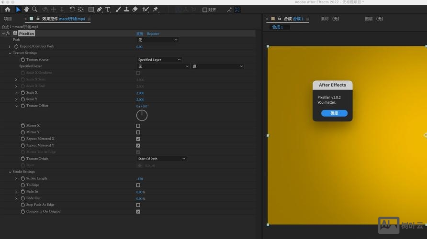Click the Home icon in toolbar
The width and height of the screenshot is (427, 239).
tap(7, 10)
